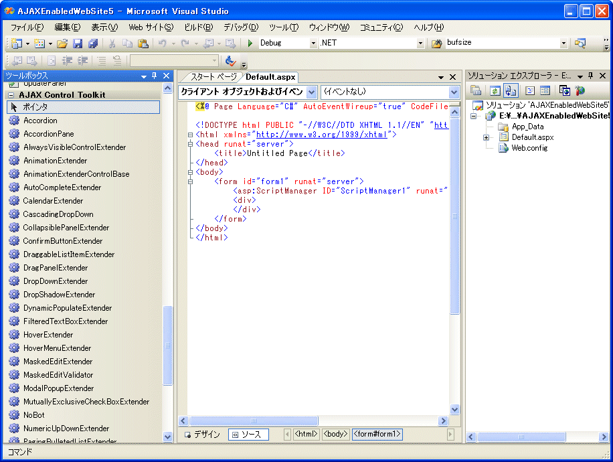The image size is (613, 462).
Task: Click the Cut scissors icon
Action: (x=112, y=44)
